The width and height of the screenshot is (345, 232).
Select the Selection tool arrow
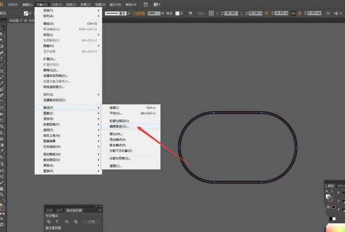pyautogui.click(x=2, y=27)
